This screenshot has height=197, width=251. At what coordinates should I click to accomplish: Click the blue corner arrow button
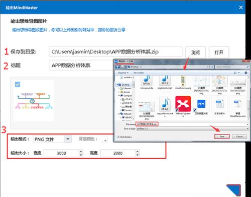click(234, 190)
